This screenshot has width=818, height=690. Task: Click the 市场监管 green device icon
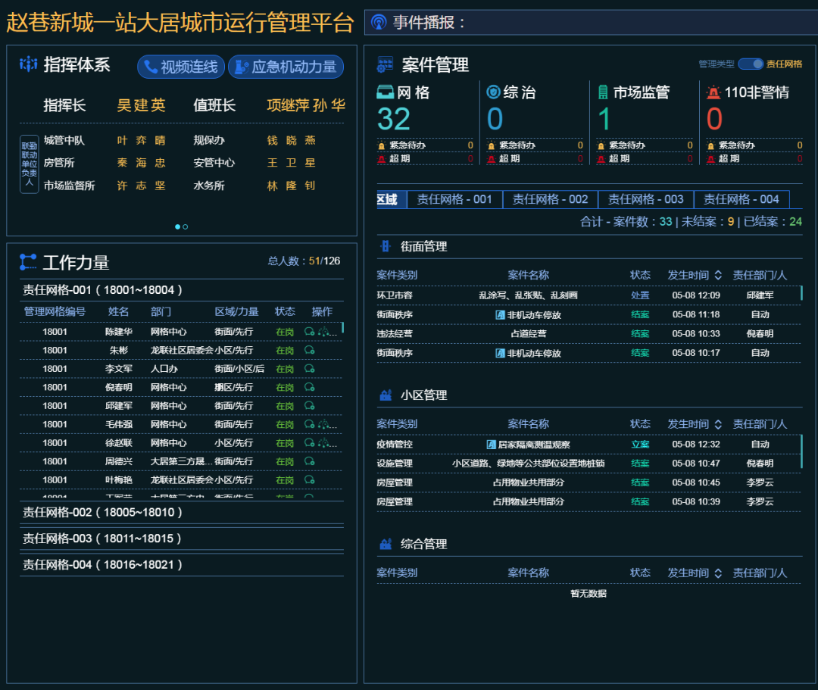pyautogui.click(x=603, y=92)
